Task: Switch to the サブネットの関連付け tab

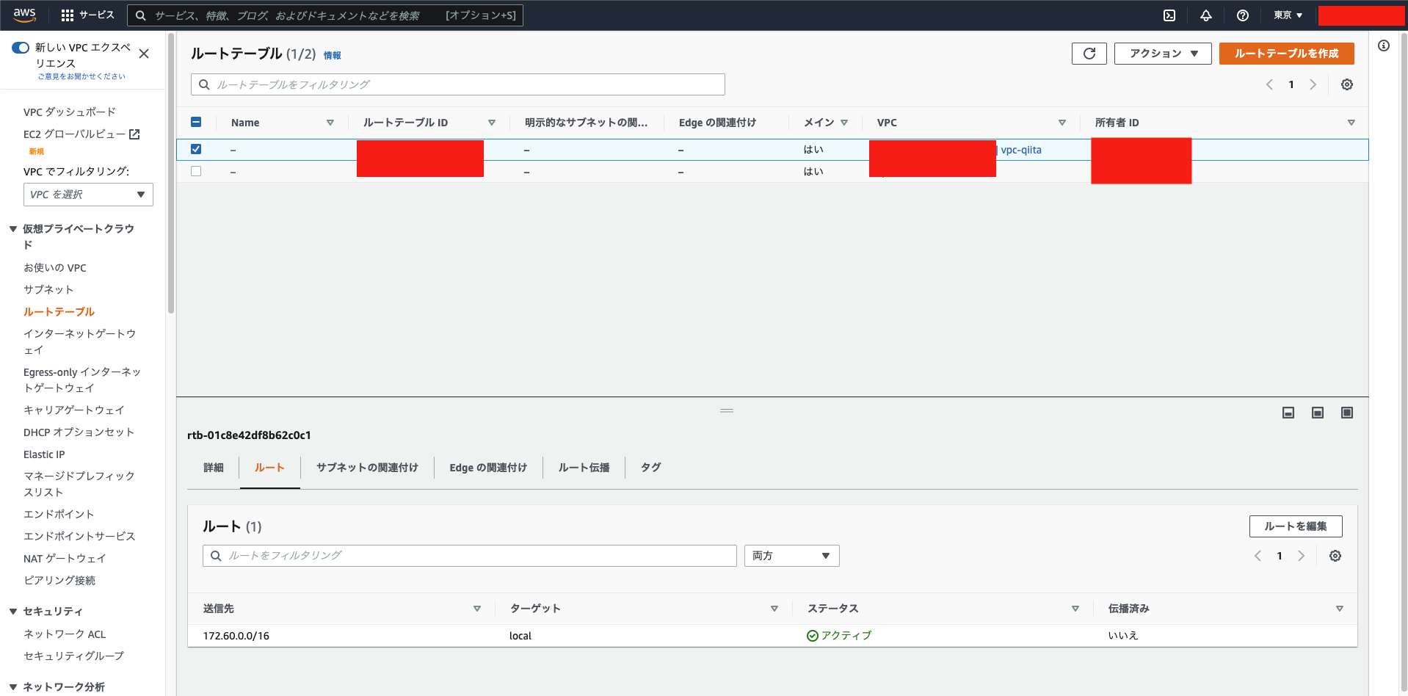Action: [367, 468]
